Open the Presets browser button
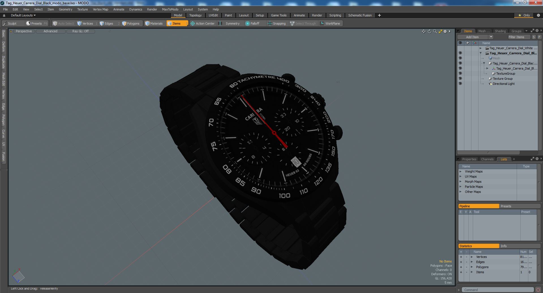This screenshot has height=293, width=543. (36, 23)
